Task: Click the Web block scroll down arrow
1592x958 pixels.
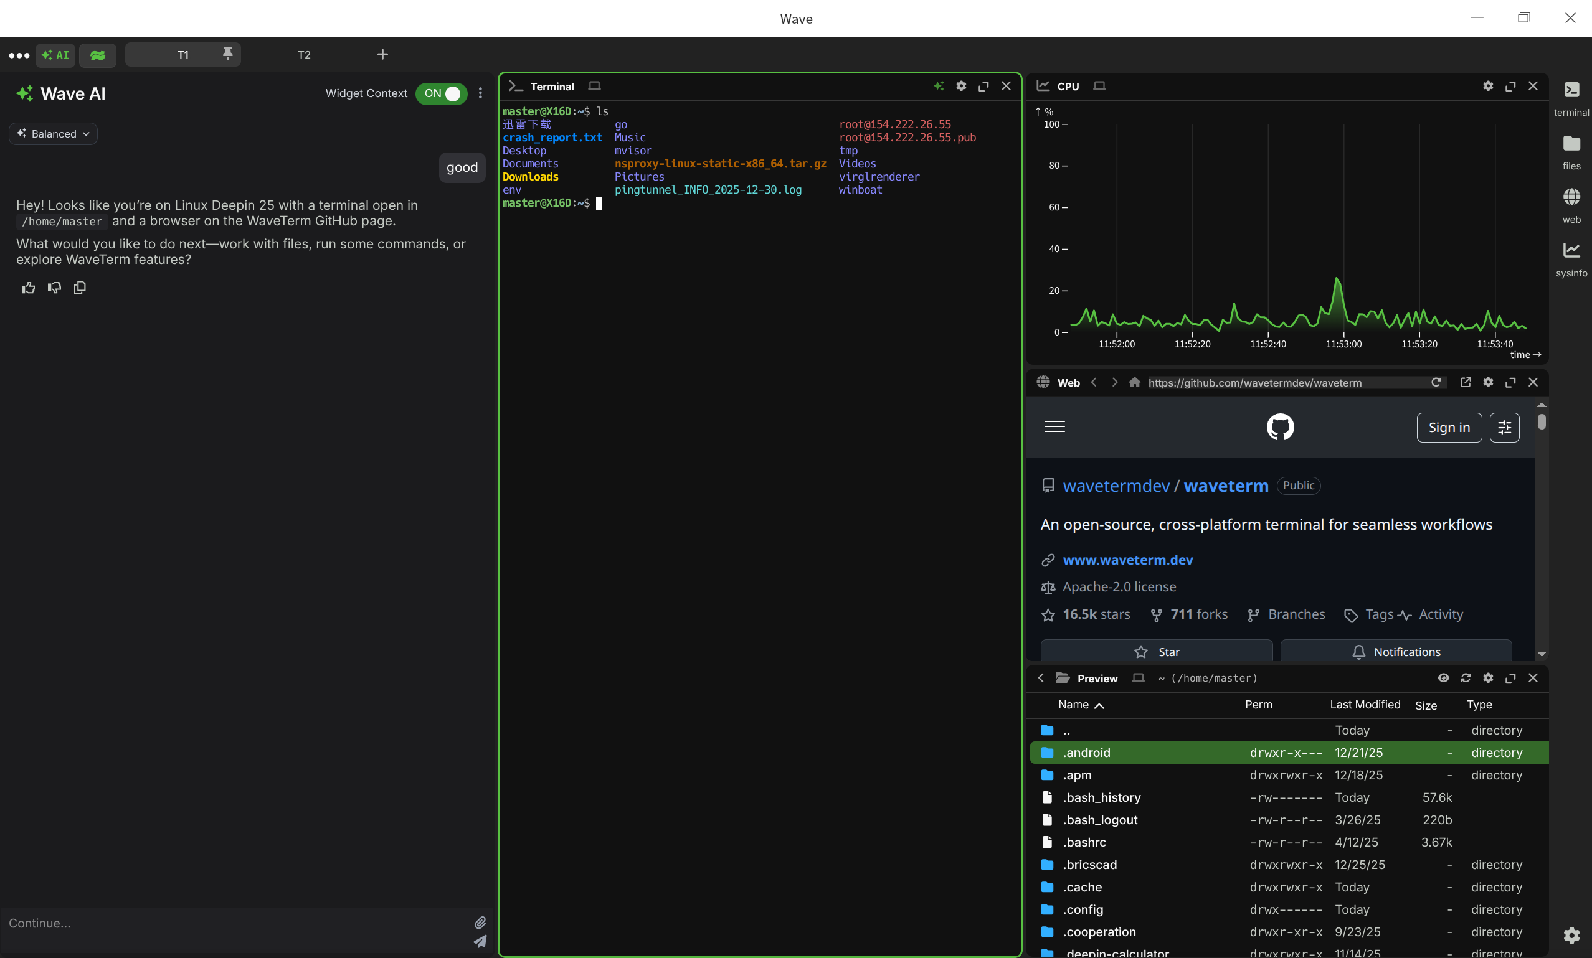Action: click(1541, 654)
